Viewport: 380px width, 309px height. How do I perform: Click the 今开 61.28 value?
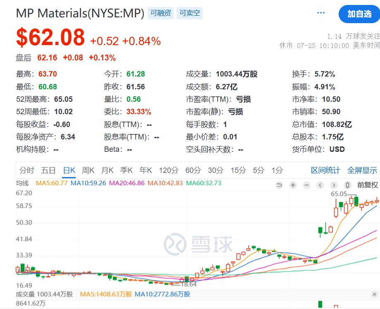pyautogui.click(x=136, y=74)
